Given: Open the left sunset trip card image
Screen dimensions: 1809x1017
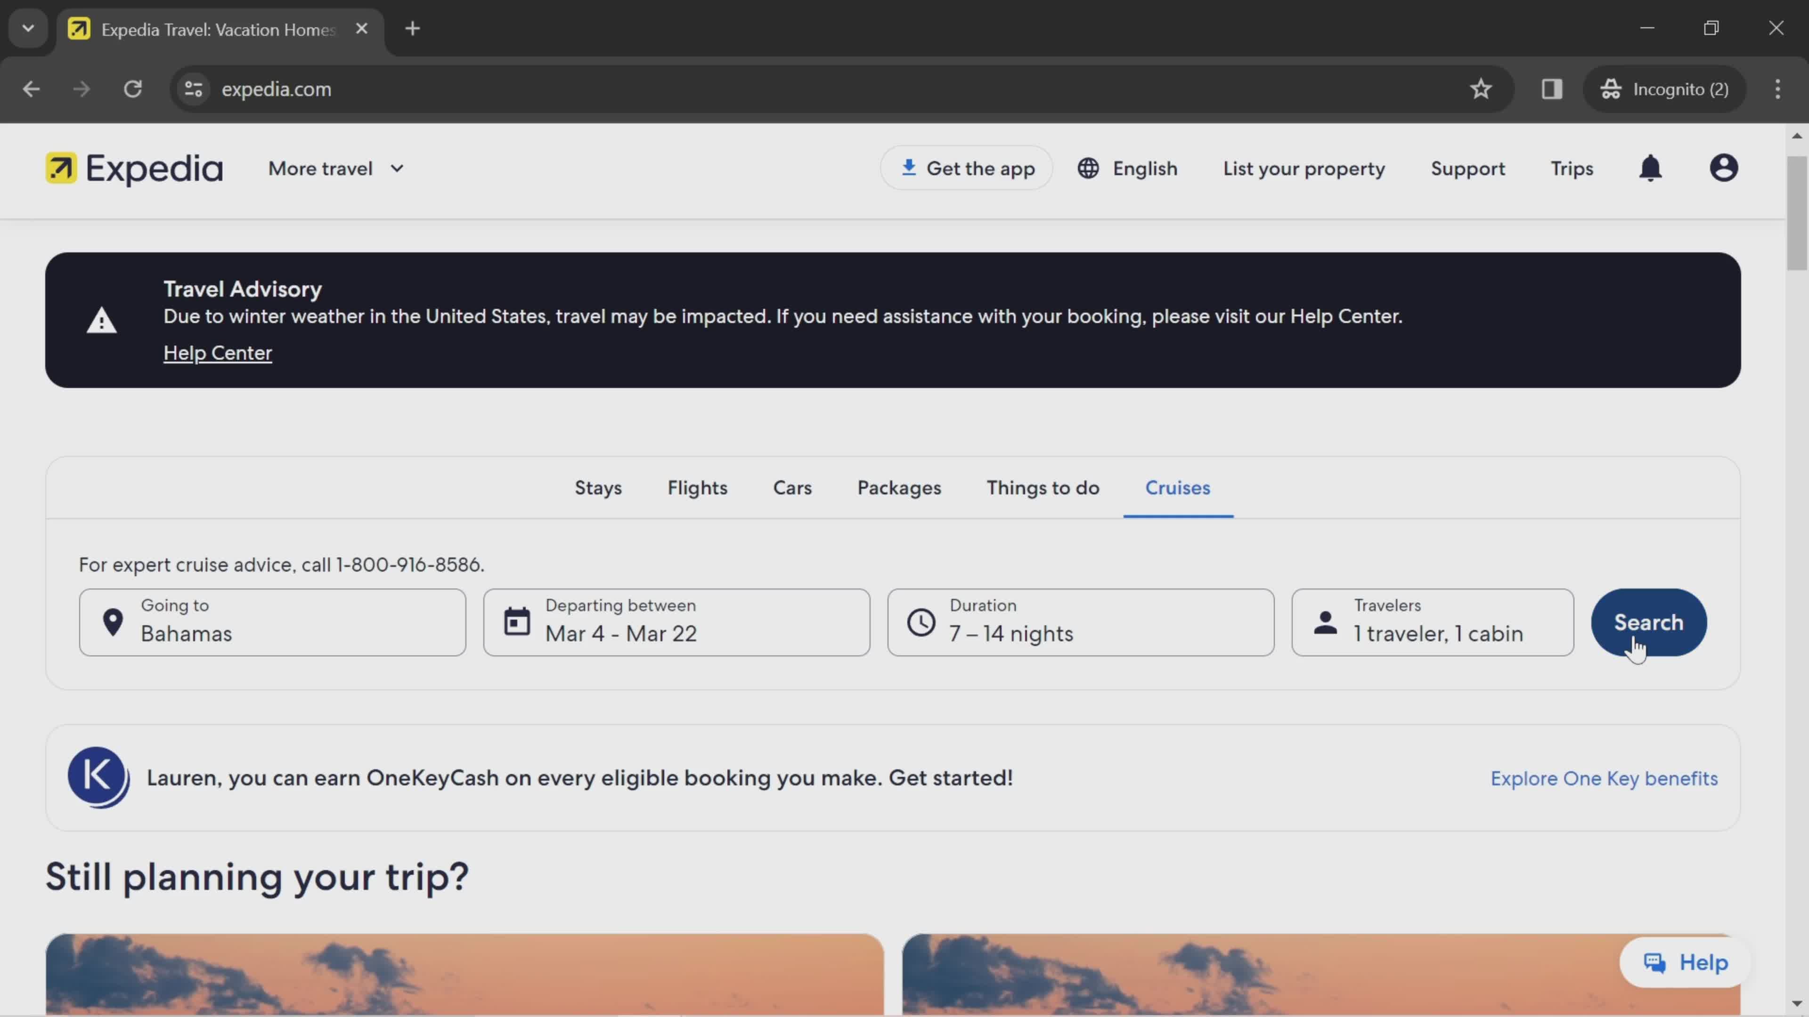Looking at the screenshot, I should [x=465, y=974].
